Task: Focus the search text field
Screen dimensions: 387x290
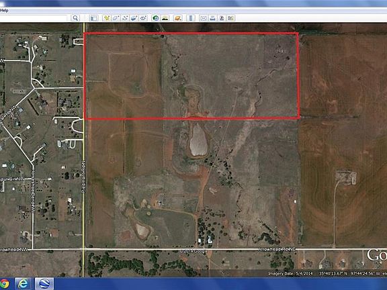Action: [x=34, y=18]
